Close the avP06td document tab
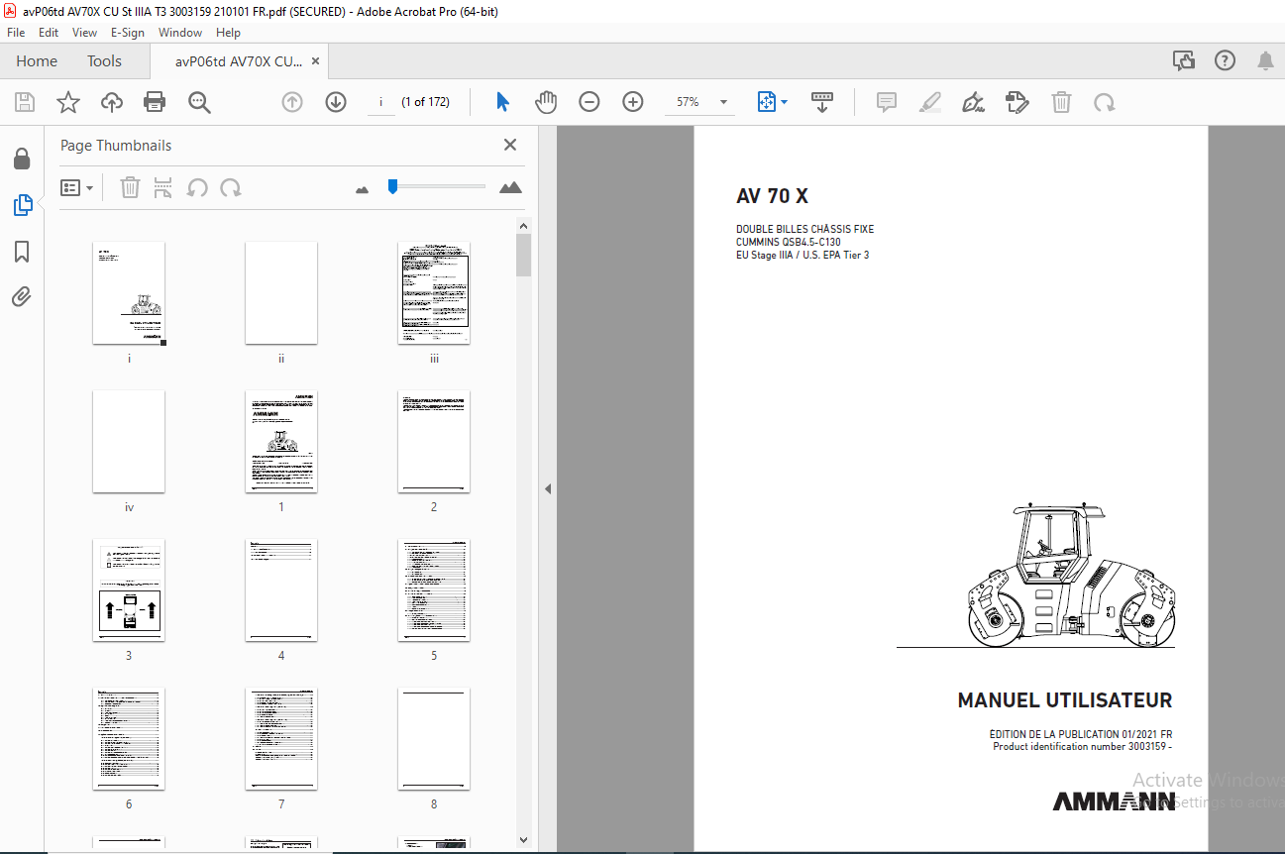Screen dimensions: 1285x854 click(x=315, y=61)
